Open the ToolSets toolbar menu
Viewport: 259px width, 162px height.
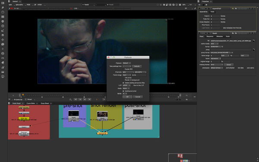pyautogui.click(x=3, y=67)
